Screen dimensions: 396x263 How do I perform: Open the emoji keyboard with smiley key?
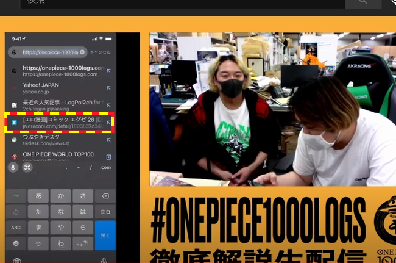click(16, 243)
